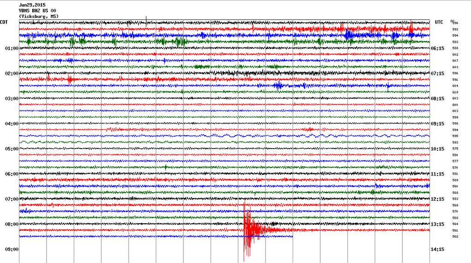Click the 08:00 CDT time label

[12, 224]
